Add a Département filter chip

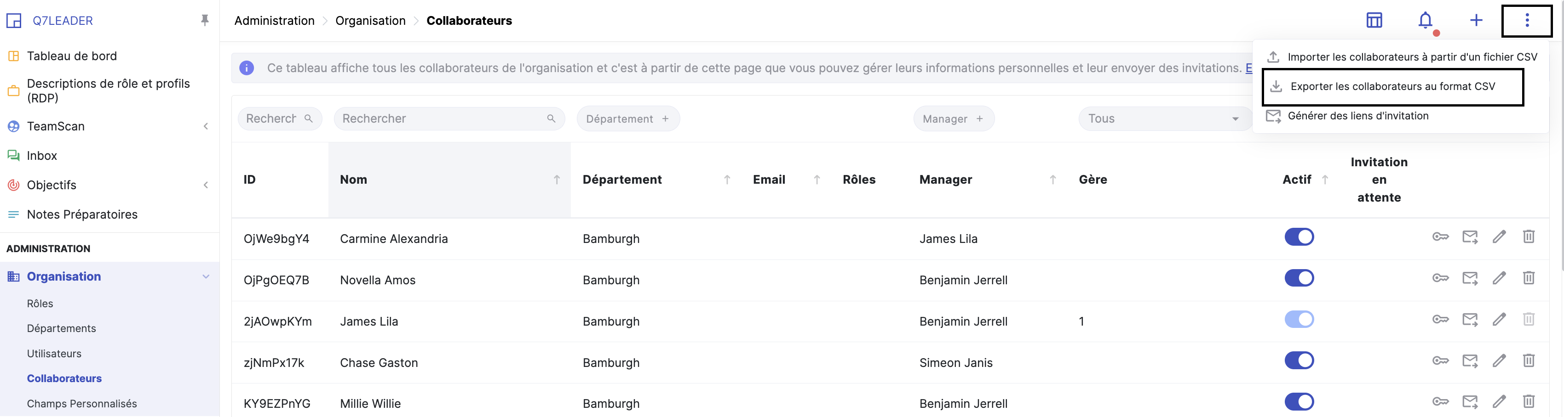[x=627, y=119]
